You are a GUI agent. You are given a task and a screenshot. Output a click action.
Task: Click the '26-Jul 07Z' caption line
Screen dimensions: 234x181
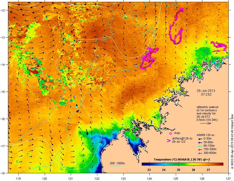(203, 117)
